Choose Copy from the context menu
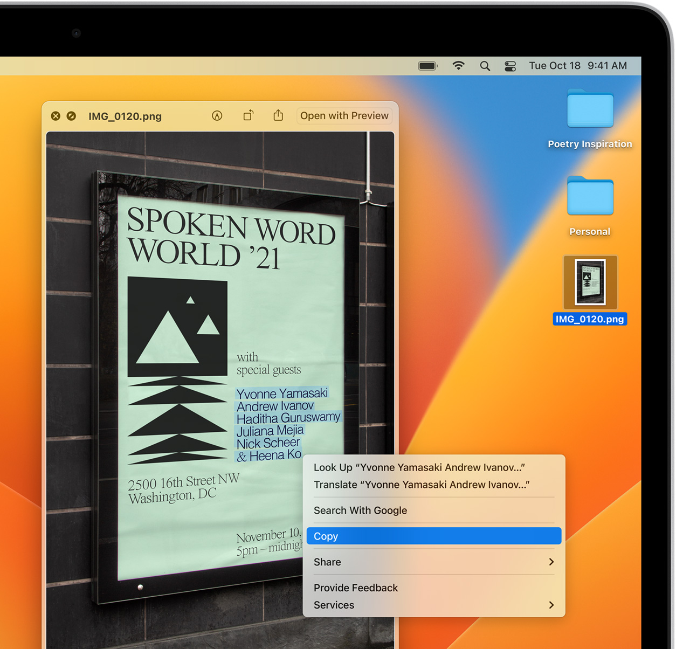676x649 pixels. click(433, 536)
